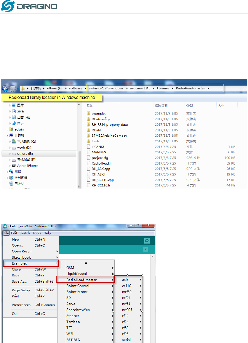Select the 系统保留 (F:) drive entry

[26, 160]
